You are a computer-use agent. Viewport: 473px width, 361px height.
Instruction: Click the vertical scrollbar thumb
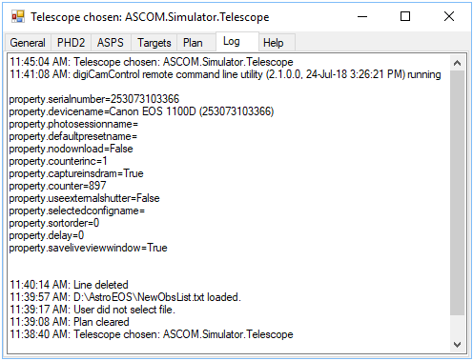[x=457, y=192]
